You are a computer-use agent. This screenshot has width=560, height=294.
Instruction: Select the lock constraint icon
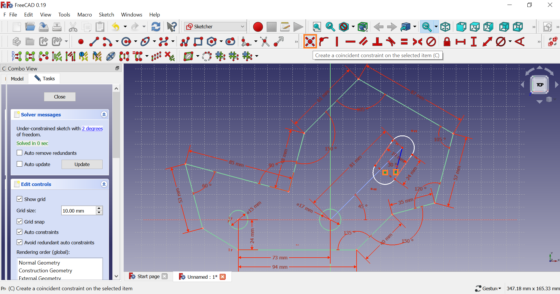tap(447, 42)
